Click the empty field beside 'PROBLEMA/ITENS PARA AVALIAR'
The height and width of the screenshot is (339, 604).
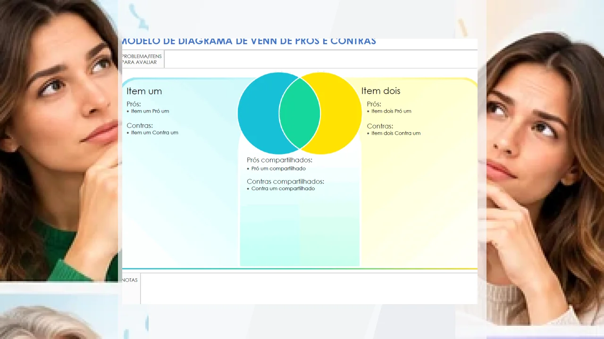[x=321, y=59]
